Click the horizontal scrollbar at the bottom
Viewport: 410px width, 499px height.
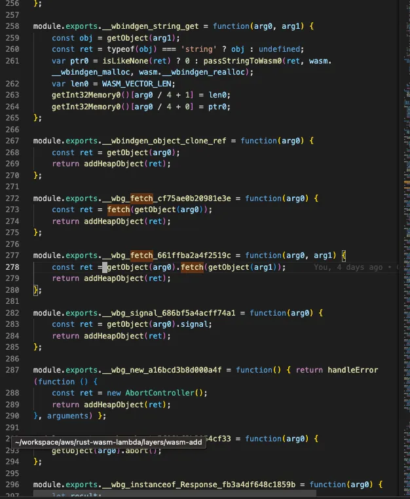(174, 494)
